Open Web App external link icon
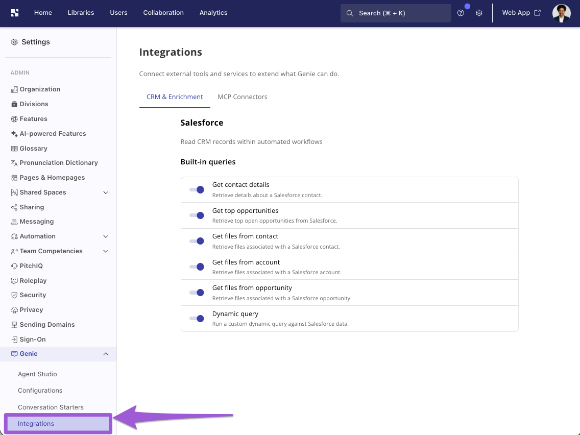Screen dimensions: 580x435 pyautogui.click(x=538, y=13)
